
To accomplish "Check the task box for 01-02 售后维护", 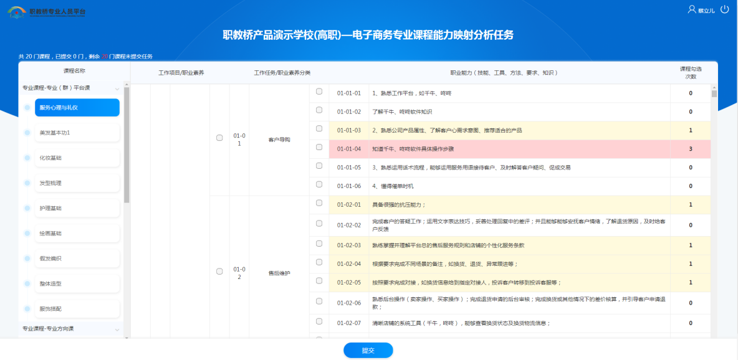I will click(219, 272).
